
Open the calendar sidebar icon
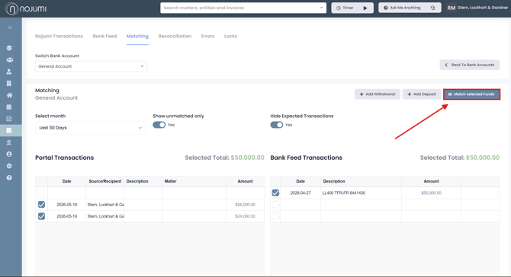[9, 107]
